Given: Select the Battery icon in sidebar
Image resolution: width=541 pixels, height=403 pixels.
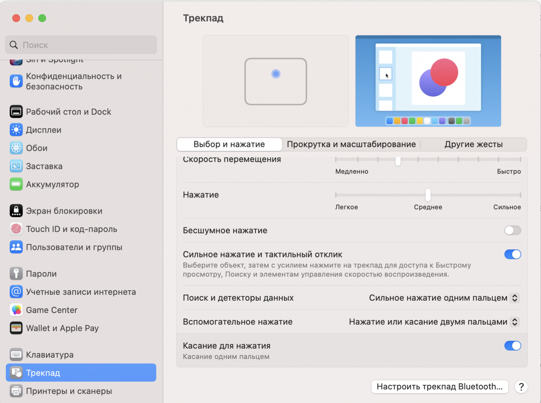Looking at the screenshot, I should pyautogui.click(x=16, y=184).
